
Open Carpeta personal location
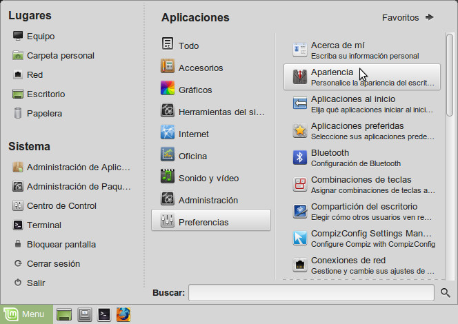(x=60, y=55)
